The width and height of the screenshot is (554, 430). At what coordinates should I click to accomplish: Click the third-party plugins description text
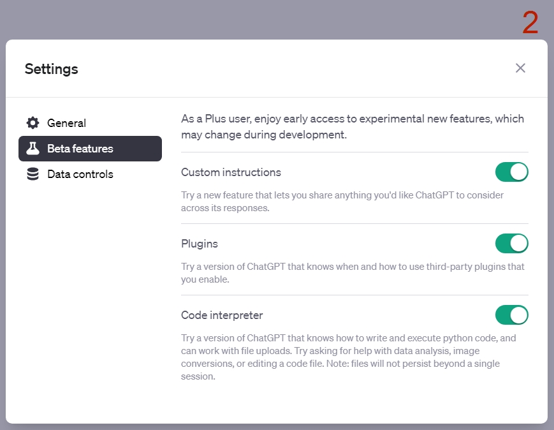click(353, 273)
